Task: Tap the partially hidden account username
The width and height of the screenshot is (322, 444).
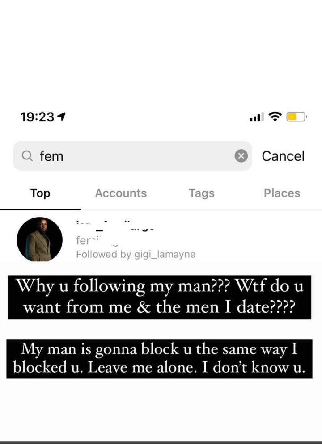Action: pyautogui.click(x=115, y=226)
